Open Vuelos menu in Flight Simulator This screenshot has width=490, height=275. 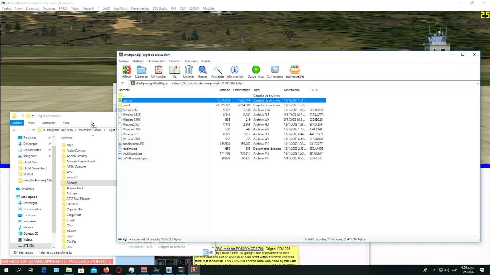pyautogui.click(x=6, y=8)
